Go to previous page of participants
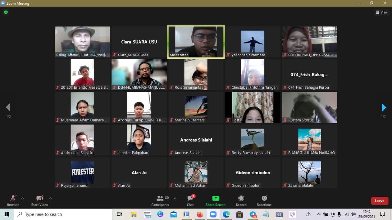392x220 pixels. 8,107
